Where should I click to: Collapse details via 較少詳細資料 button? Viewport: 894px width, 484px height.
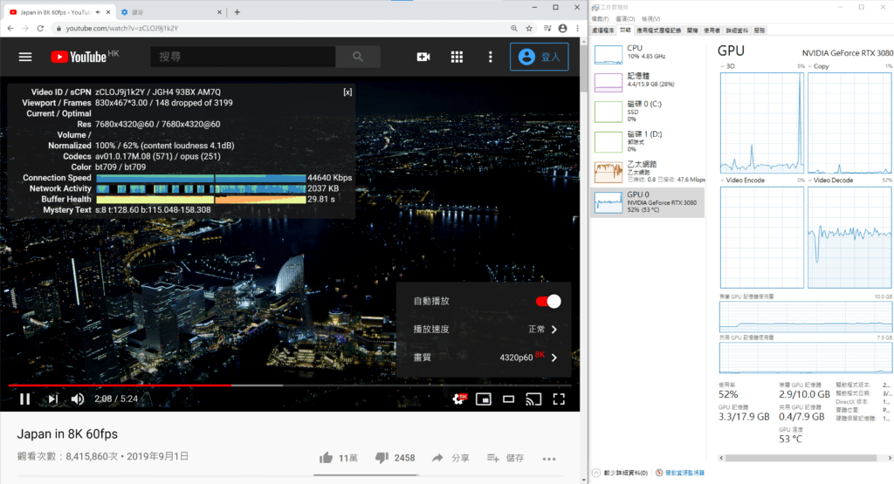621,473
